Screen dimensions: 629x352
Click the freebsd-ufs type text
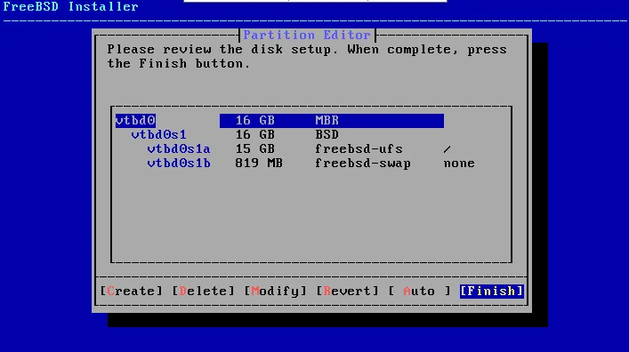click(359, 149)
